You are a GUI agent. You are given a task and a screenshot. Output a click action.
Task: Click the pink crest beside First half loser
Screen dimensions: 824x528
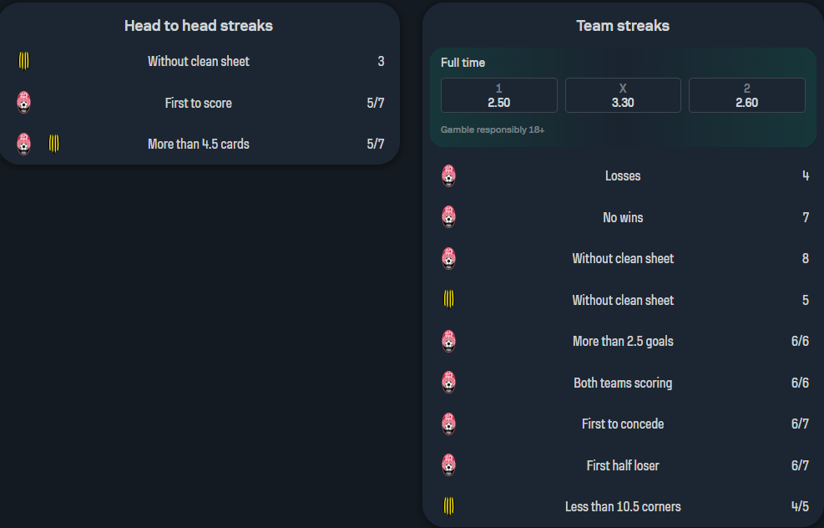point(449,465)
